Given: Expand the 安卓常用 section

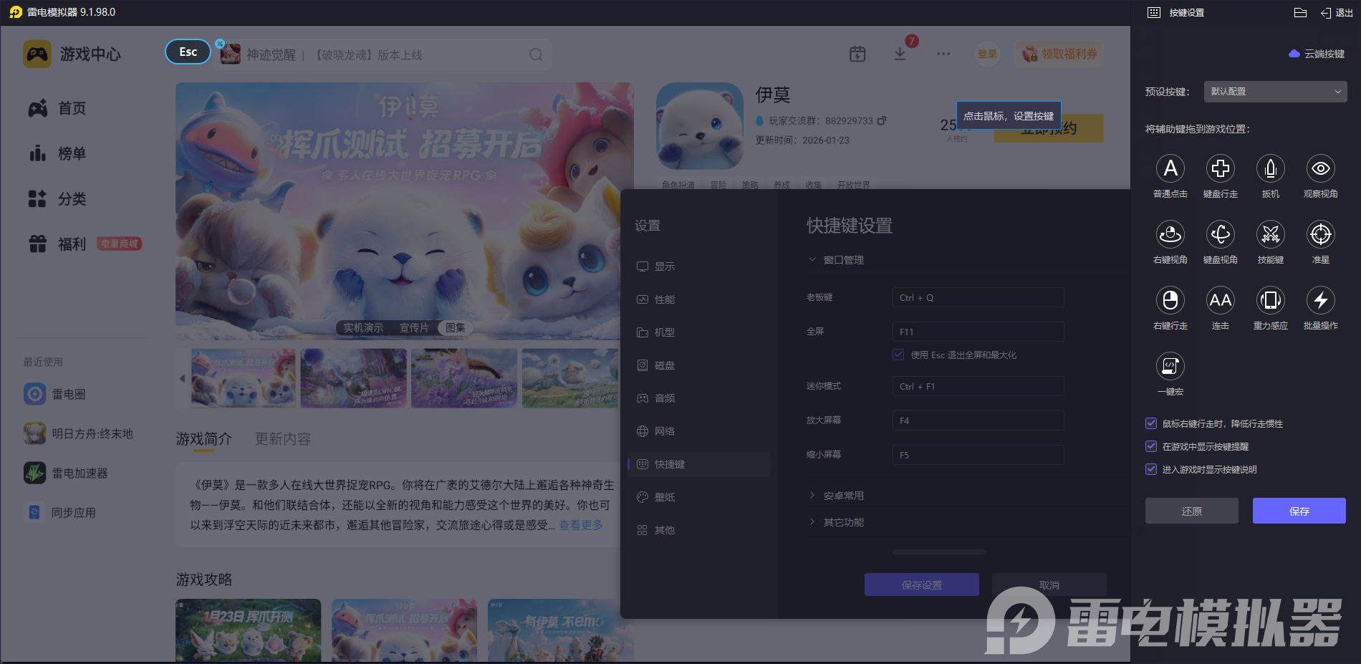Looking at the screenshot, I should pyautogui.click(x=836, y=496).
